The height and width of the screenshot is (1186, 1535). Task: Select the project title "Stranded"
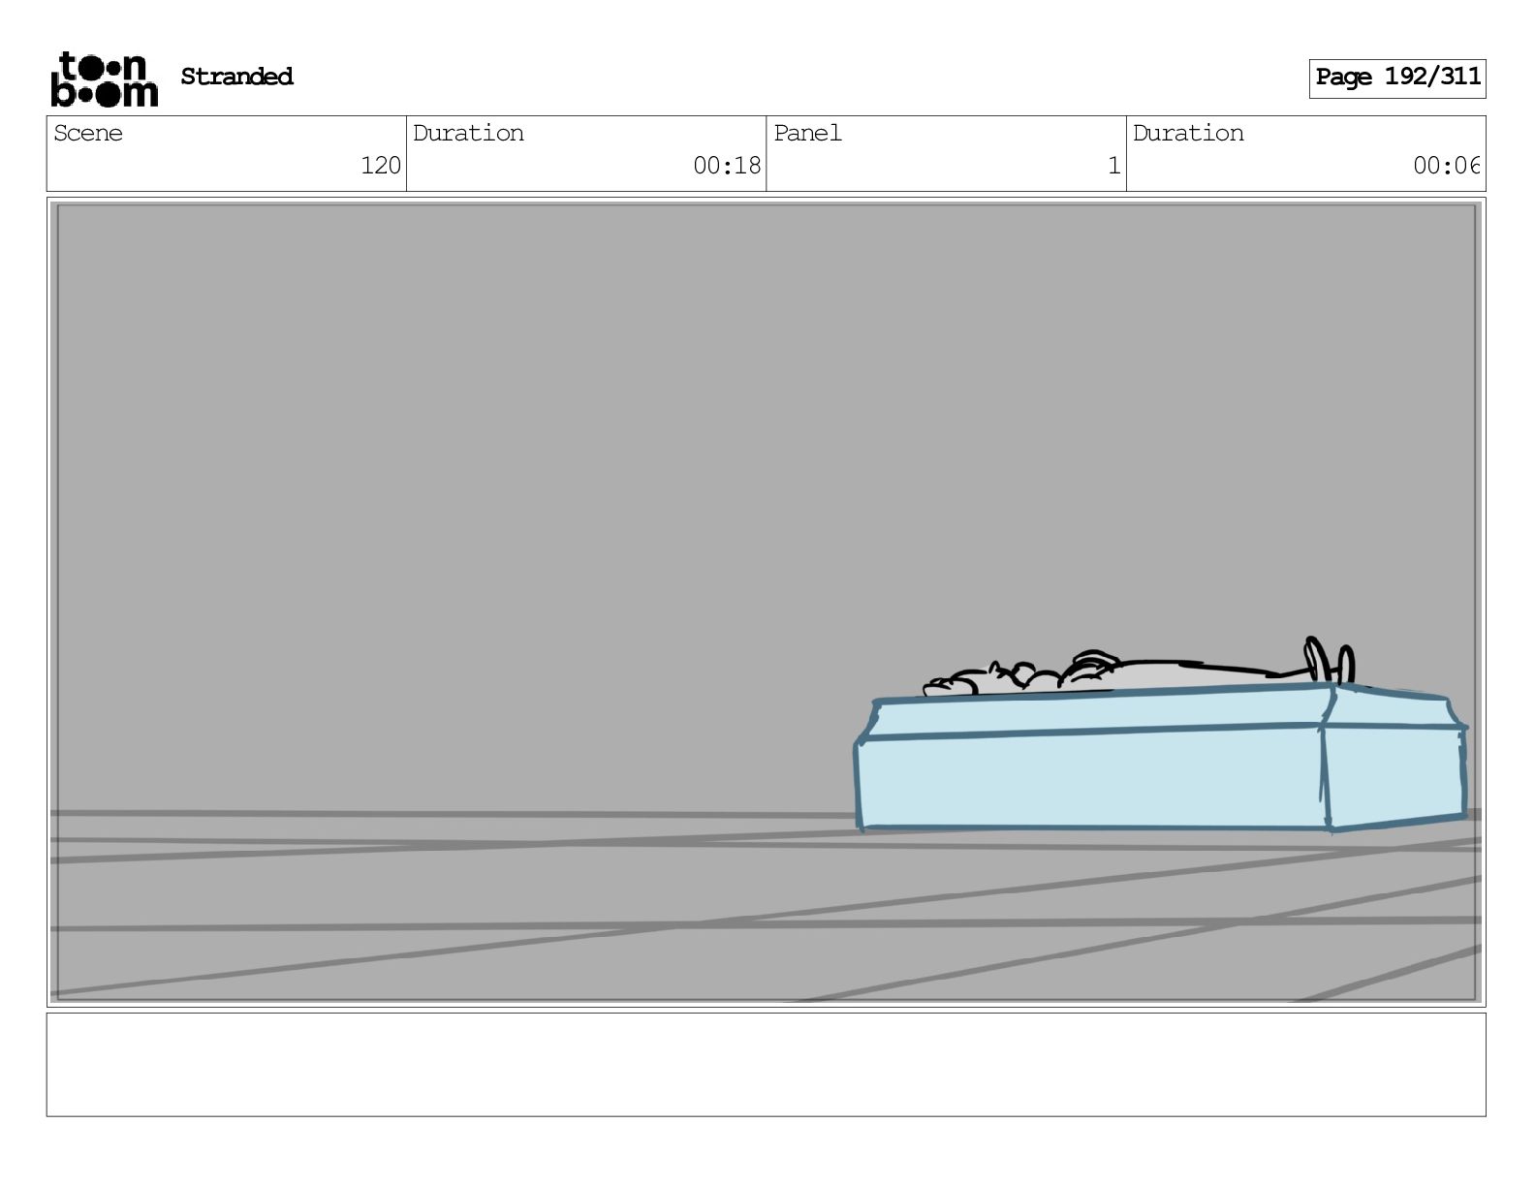tap(236, 77)
